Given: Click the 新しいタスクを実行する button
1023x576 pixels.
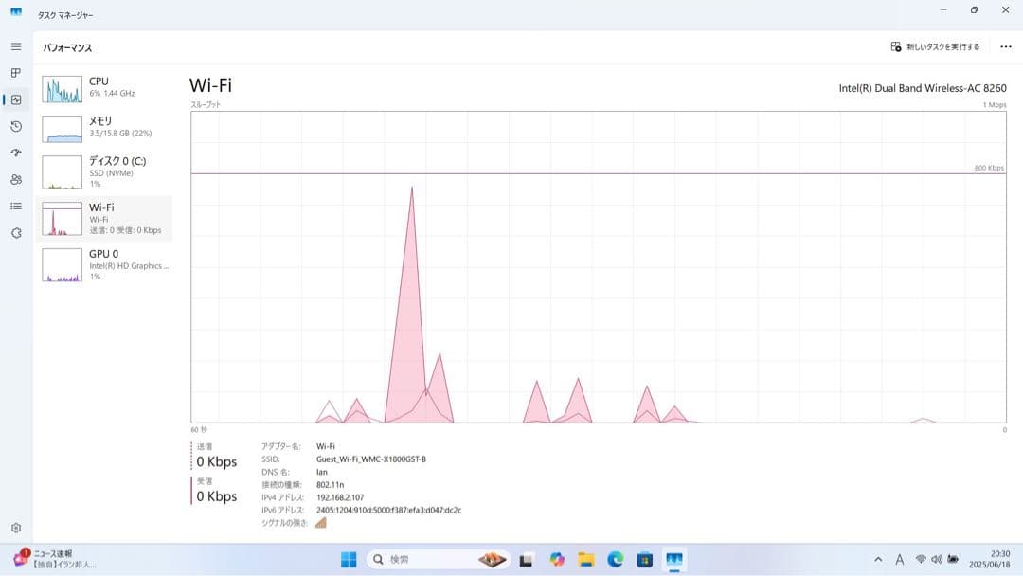Looking at the screenshot, I should (x=936, y=45).
